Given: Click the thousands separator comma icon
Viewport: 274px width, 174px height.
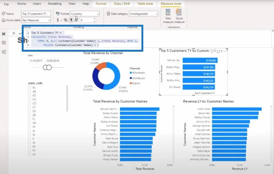Looking at the screenshot, I should click(x=71, y=20).
